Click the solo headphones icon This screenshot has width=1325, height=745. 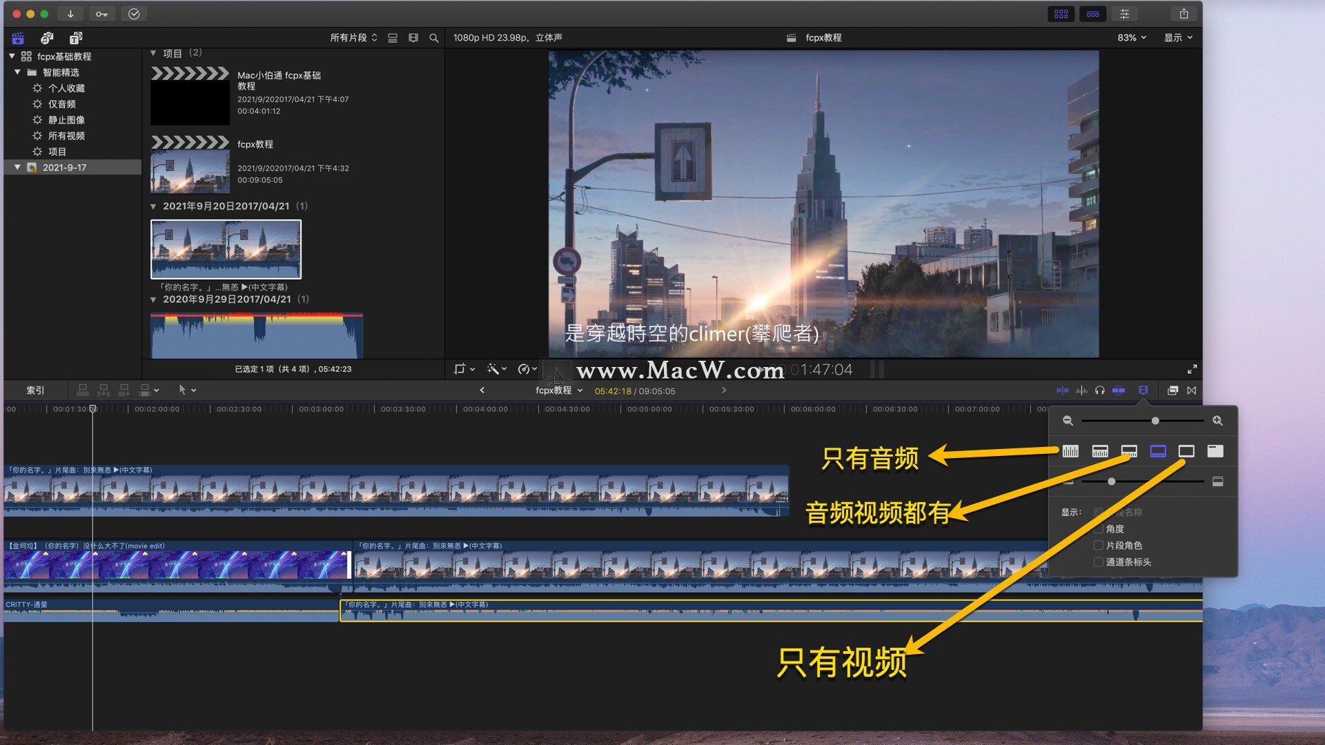coord(1099,390)
